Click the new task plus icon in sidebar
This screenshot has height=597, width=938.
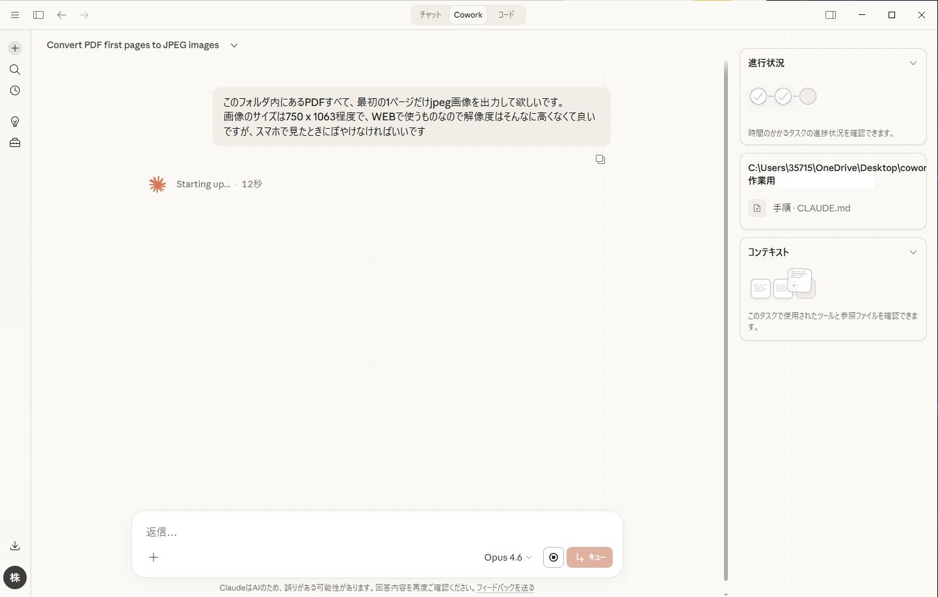click(x=15, y=48)
